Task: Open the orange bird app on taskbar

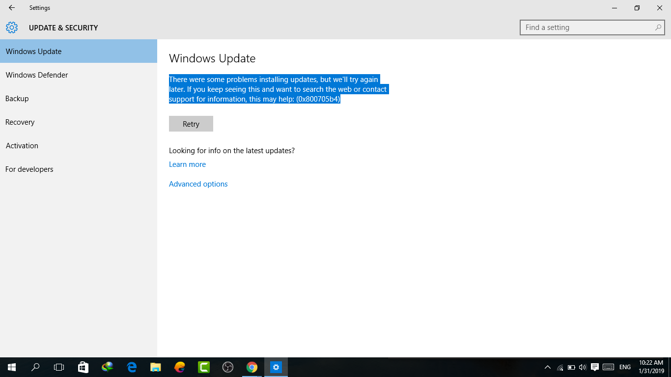Action: 180,367
